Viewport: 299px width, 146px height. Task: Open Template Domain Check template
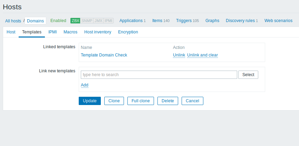tap(104, 55)
